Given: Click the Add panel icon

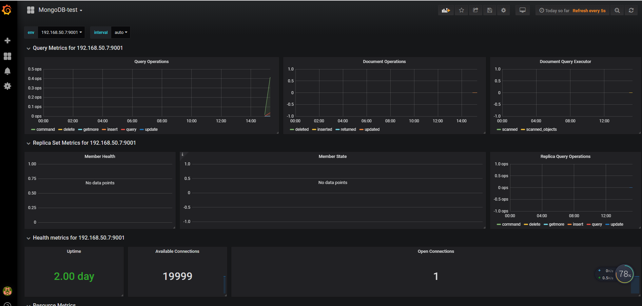Looking at the screenshot, I should pos(446,11).
